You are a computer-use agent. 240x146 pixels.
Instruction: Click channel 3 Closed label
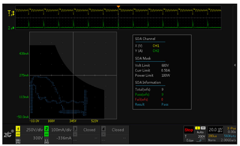point(90,130)
